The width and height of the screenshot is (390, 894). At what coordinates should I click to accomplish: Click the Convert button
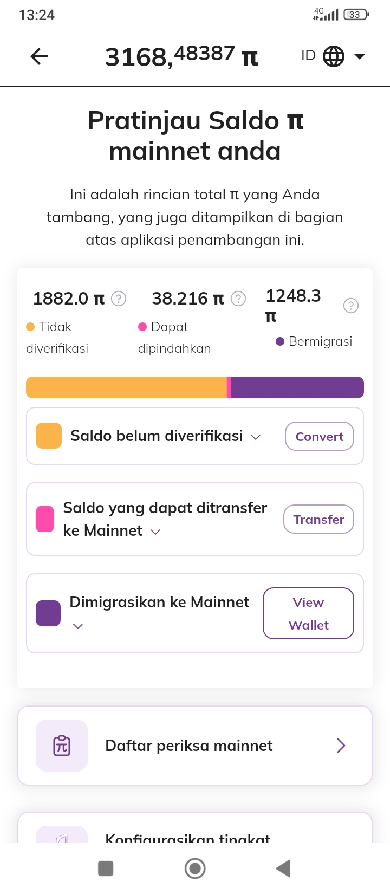click(320, 436)
